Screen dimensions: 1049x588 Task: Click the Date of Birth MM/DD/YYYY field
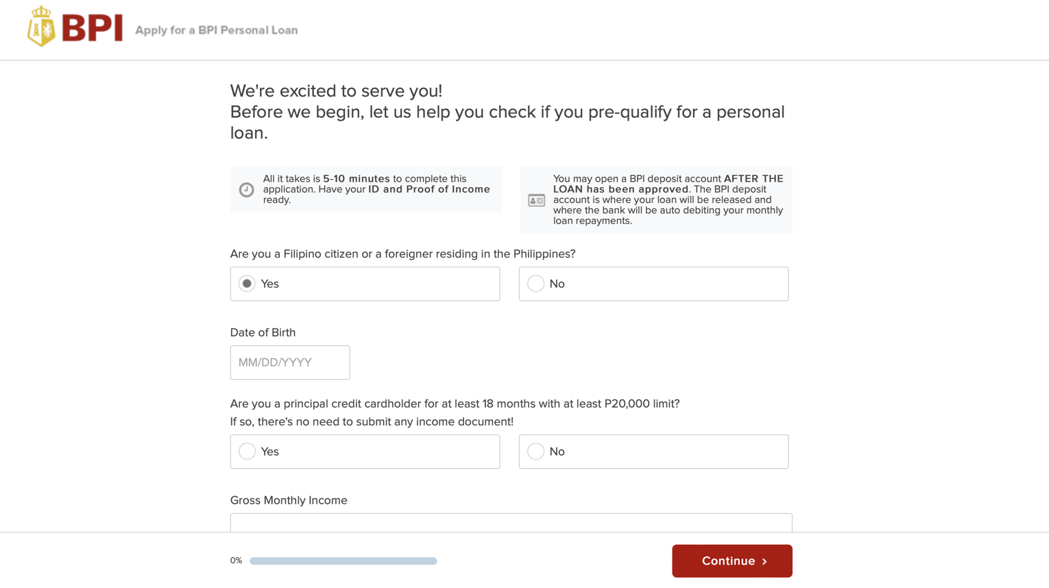pos(289,362)
